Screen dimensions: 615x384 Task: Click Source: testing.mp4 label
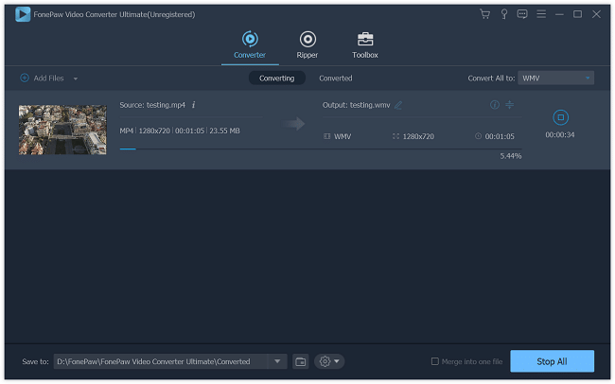[152, 105]
